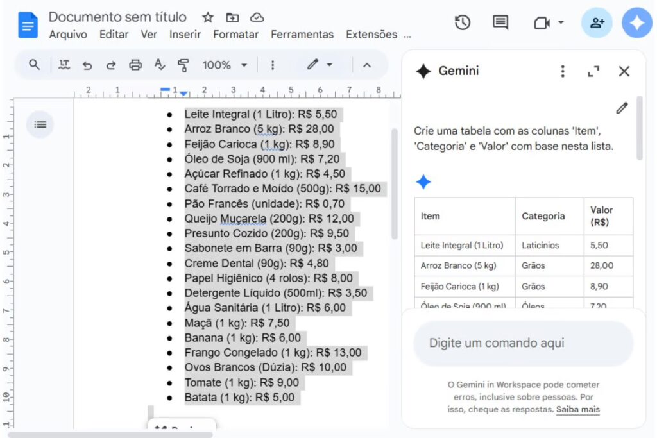Viewport: 657px width, 438px height.
Task: Search within the document
Action: click(34, 65)
